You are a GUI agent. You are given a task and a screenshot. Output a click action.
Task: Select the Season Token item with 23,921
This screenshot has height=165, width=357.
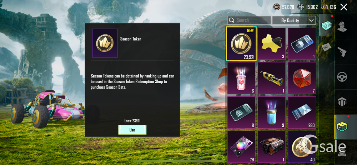[241, 44]
